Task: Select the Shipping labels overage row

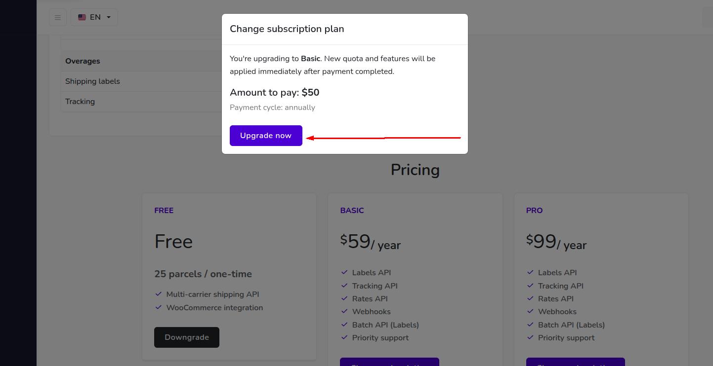Action: (x=141, y=81)
